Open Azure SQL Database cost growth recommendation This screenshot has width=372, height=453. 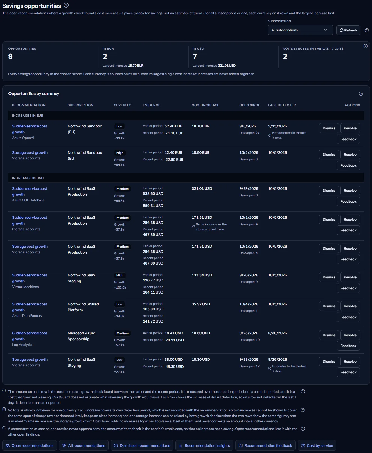(30, 191)
